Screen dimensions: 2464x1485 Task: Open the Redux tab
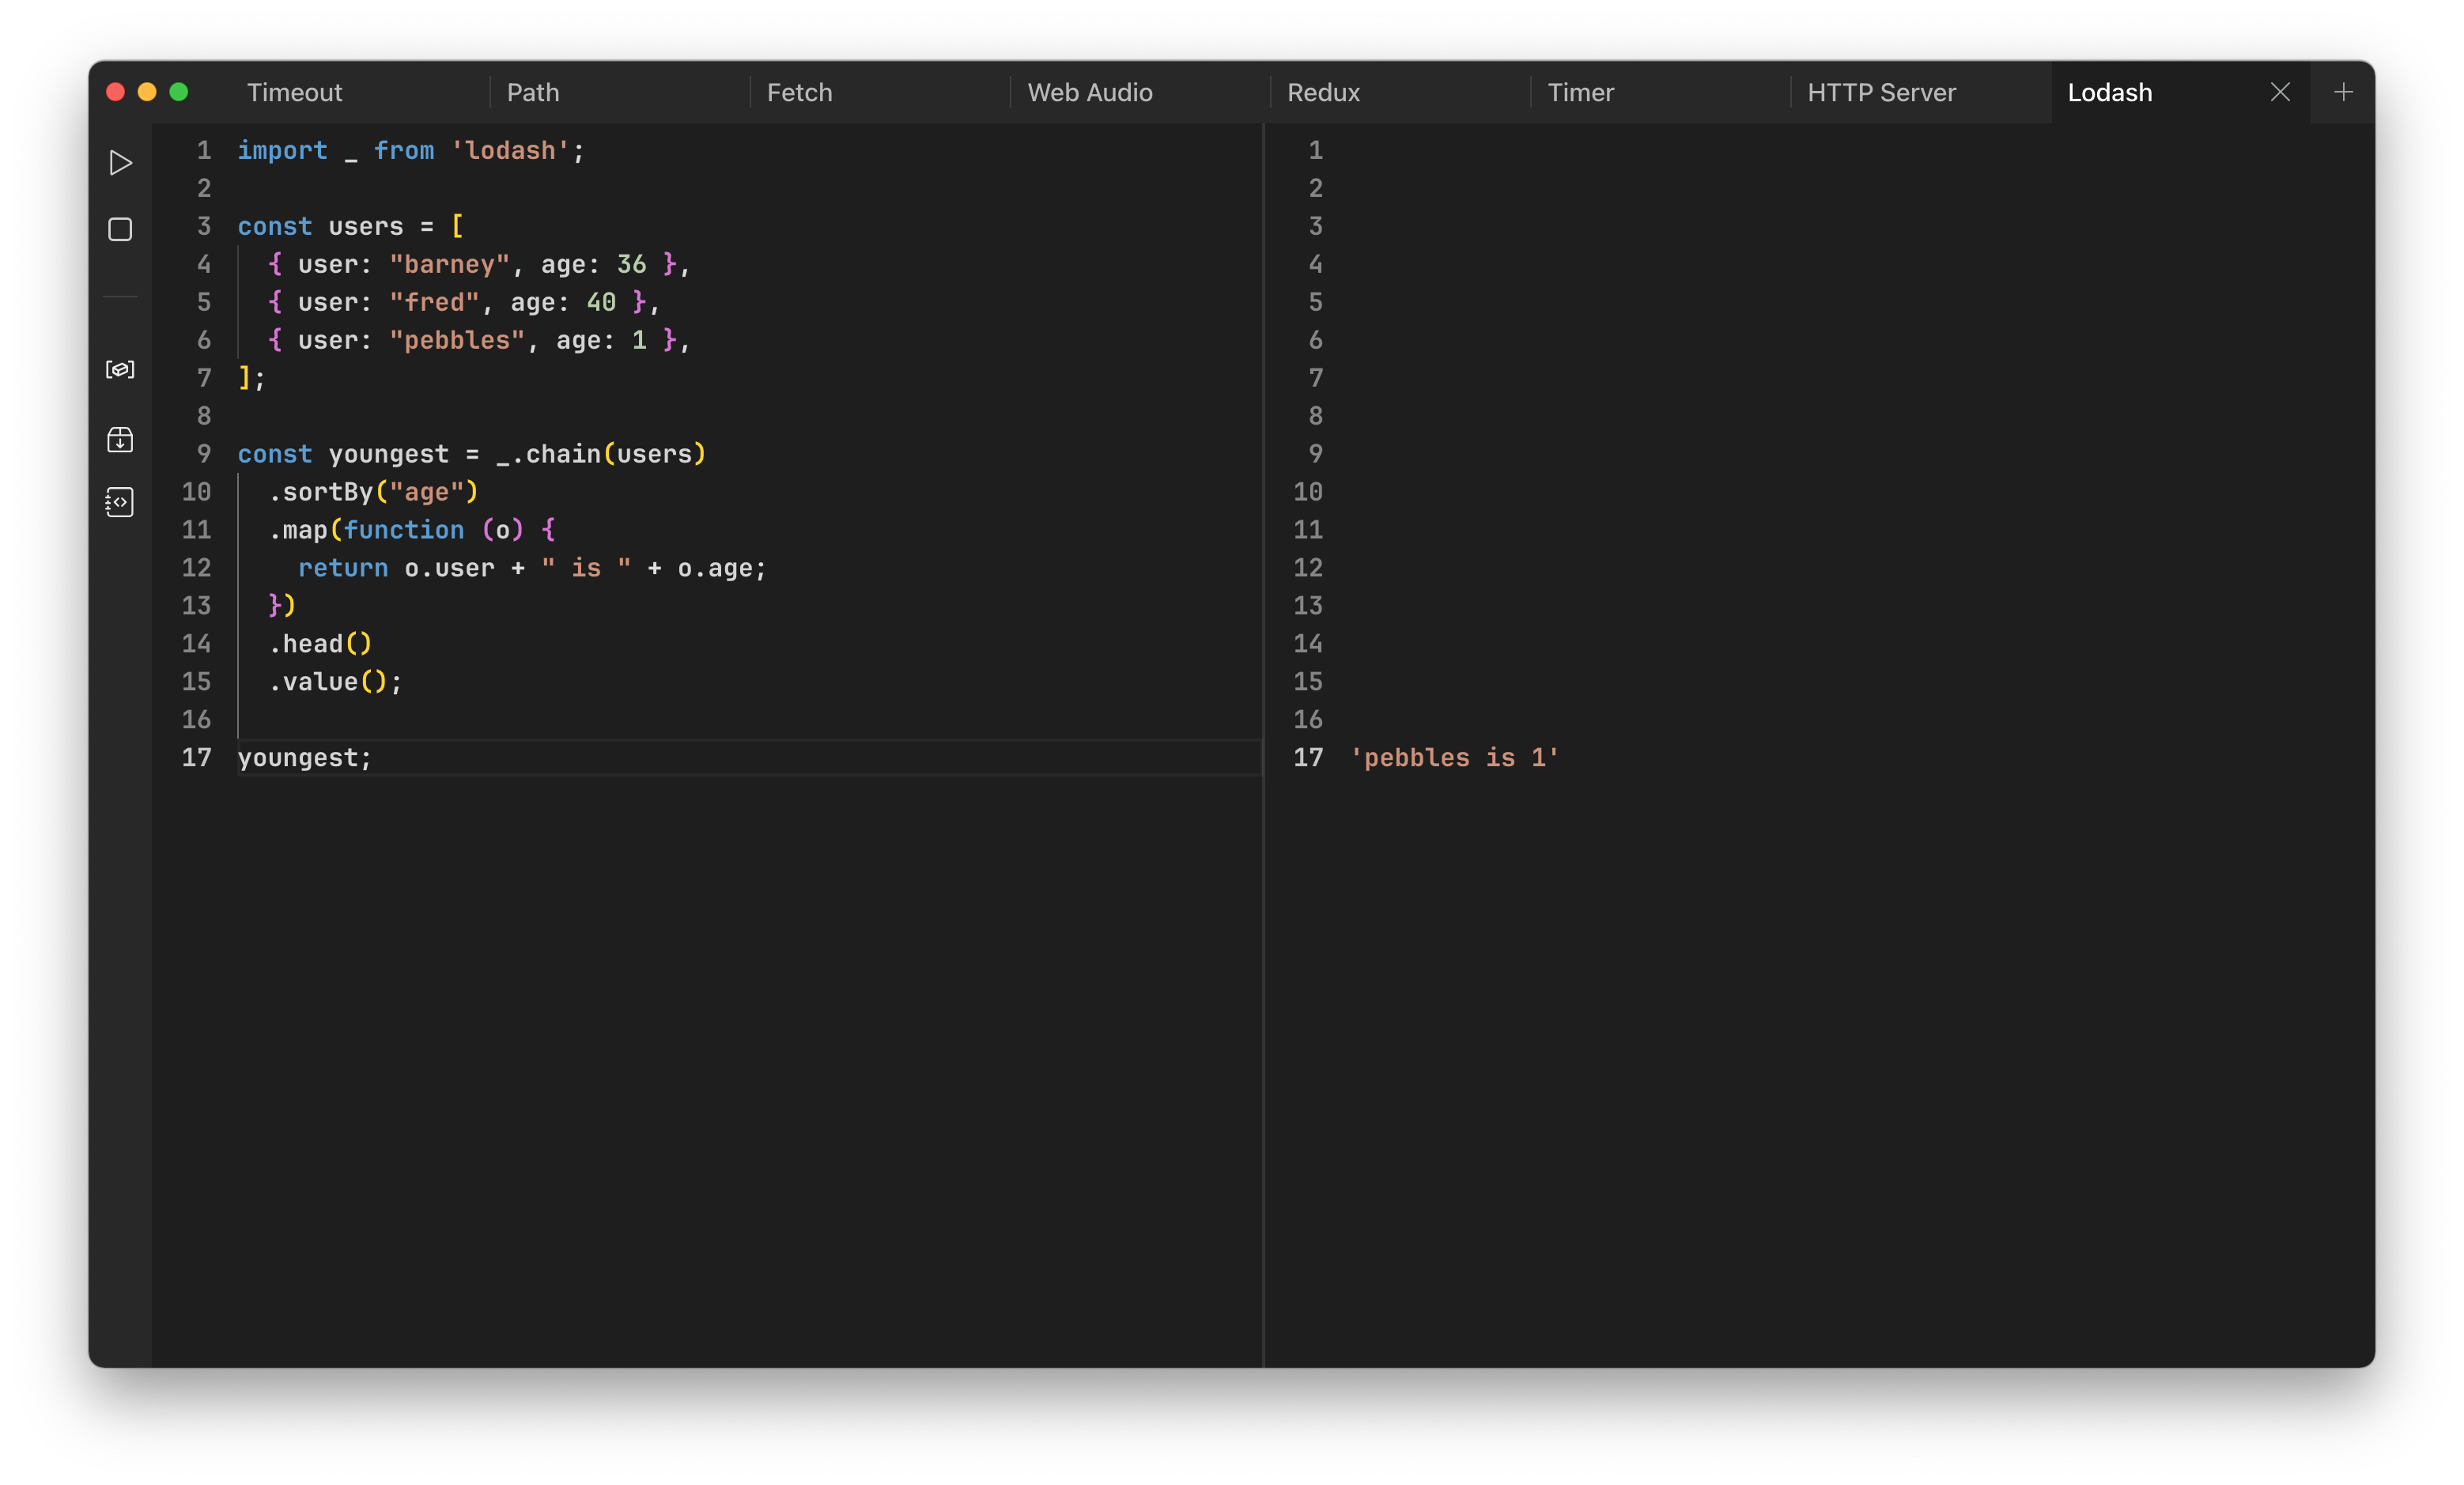tap(1323, 93)
